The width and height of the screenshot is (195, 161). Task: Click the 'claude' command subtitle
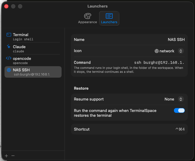18,51
